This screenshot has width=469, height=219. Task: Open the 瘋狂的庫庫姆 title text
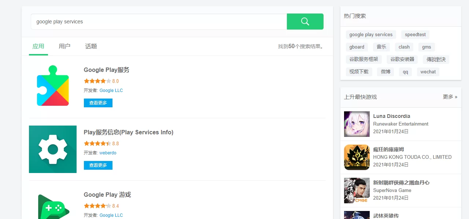(x=388, y=149)
